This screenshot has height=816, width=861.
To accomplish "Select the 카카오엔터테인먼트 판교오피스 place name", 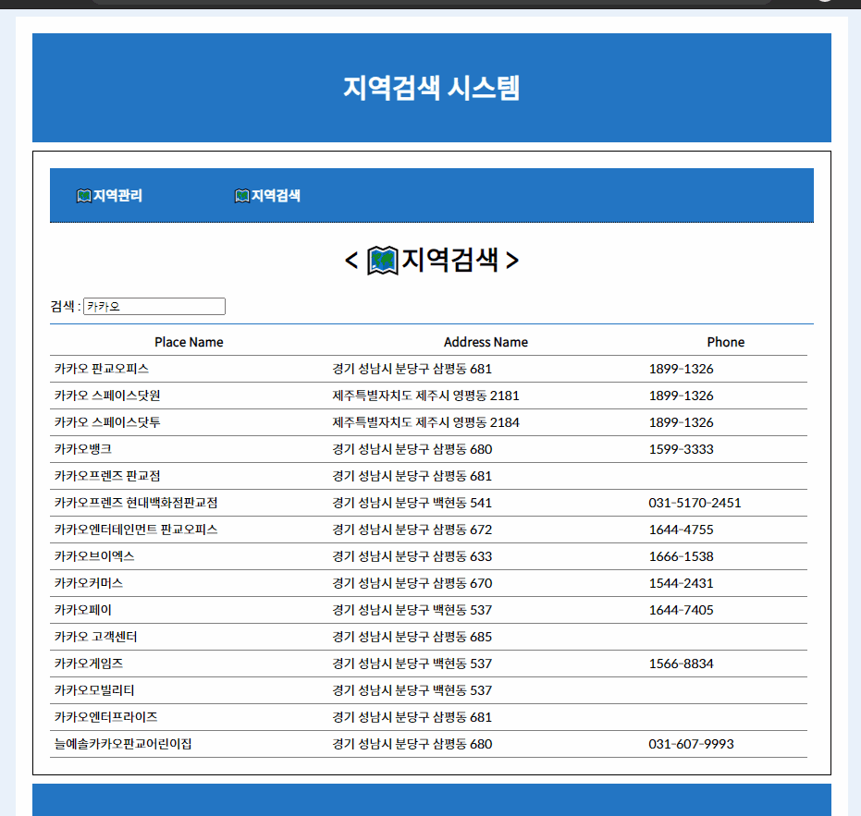I will pos(136,530).
